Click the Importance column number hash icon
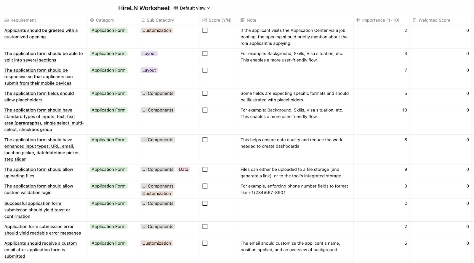 coord(358,20)
